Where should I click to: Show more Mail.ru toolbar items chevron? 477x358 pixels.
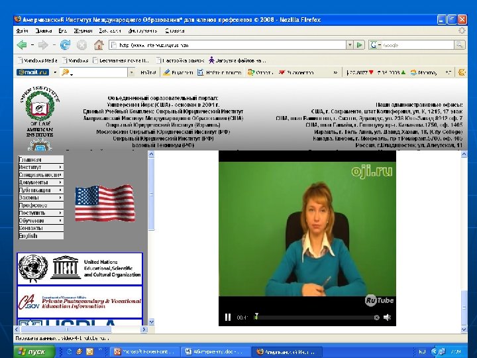335,72
